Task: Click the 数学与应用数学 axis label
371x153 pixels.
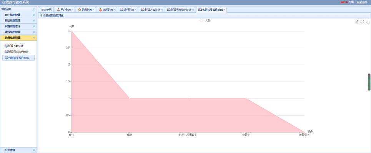Action: [188, 135]
